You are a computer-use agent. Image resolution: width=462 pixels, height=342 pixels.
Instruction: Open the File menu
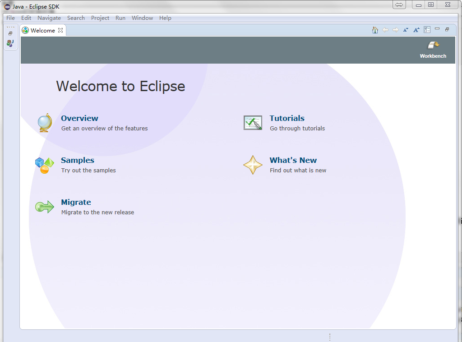(11, 18)
